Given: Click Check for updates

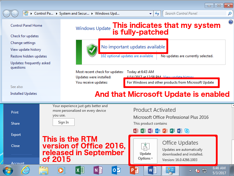Looking at the screenshot, I should tap(25, 36).
